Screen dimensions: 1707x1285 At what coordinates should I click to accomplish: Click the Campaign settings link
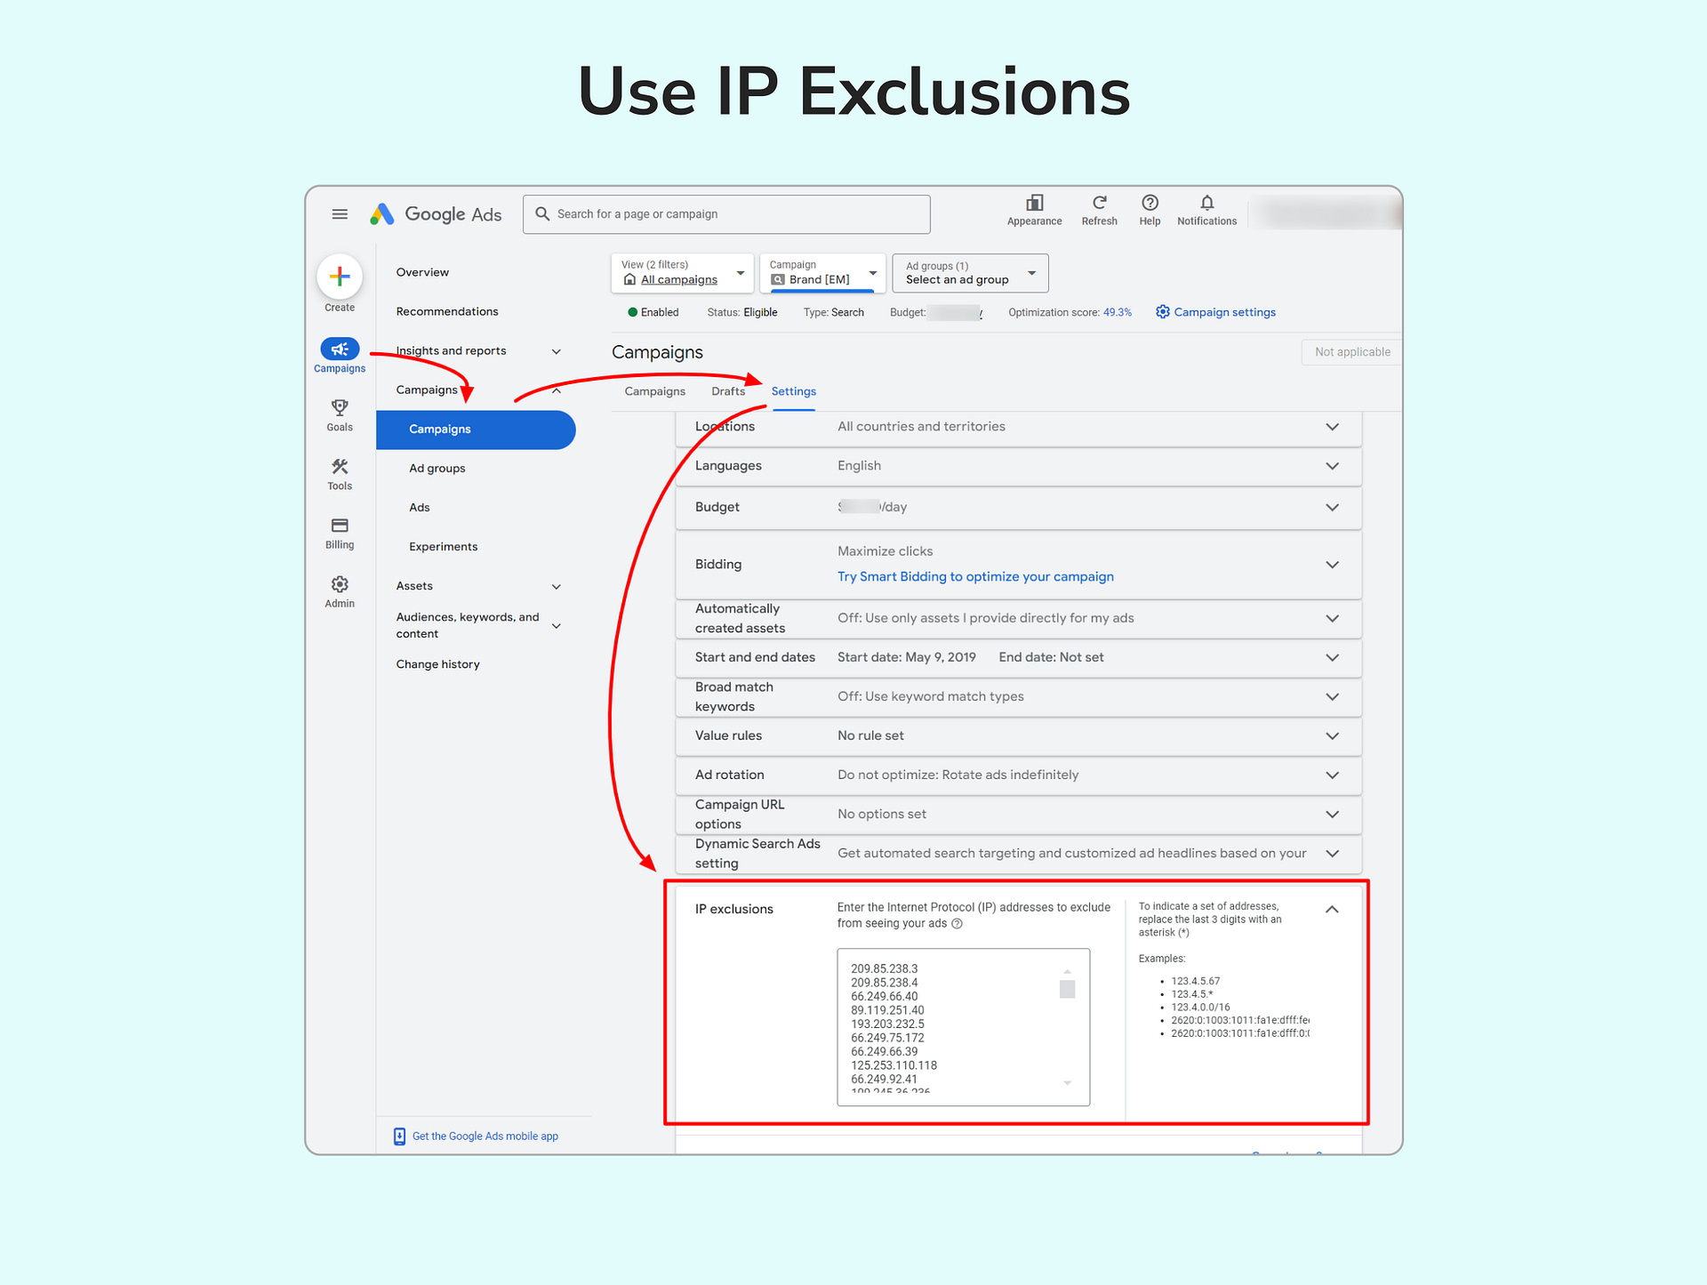point(1223,312)
